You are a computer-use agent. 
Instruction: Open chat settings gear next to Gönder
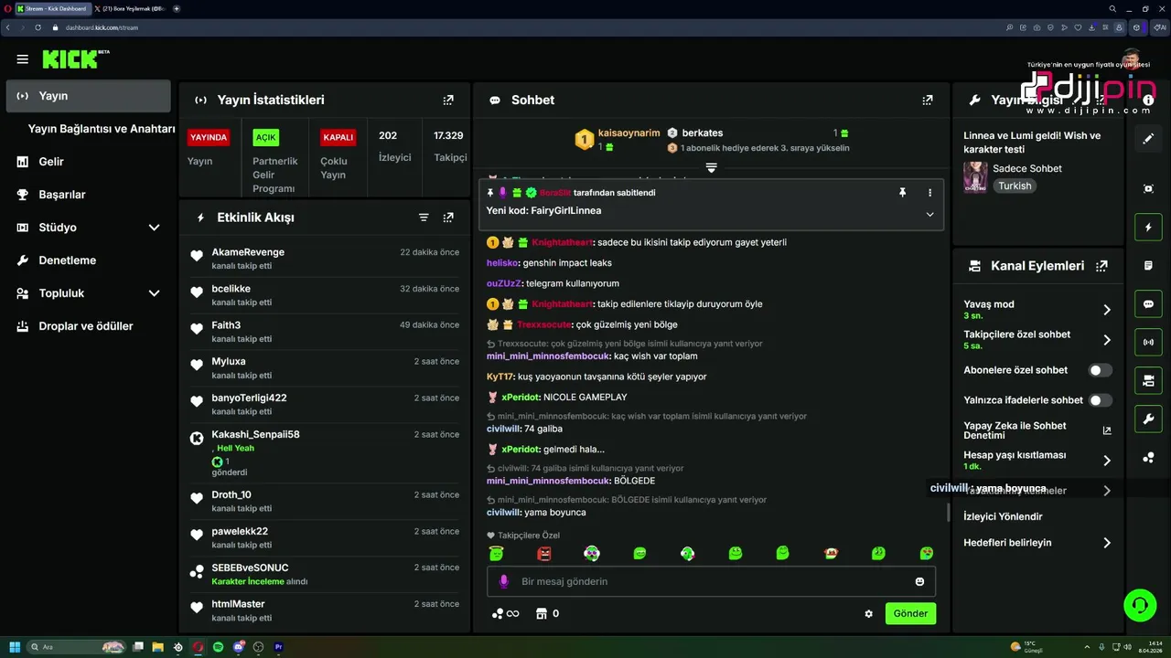coord(868,614)
